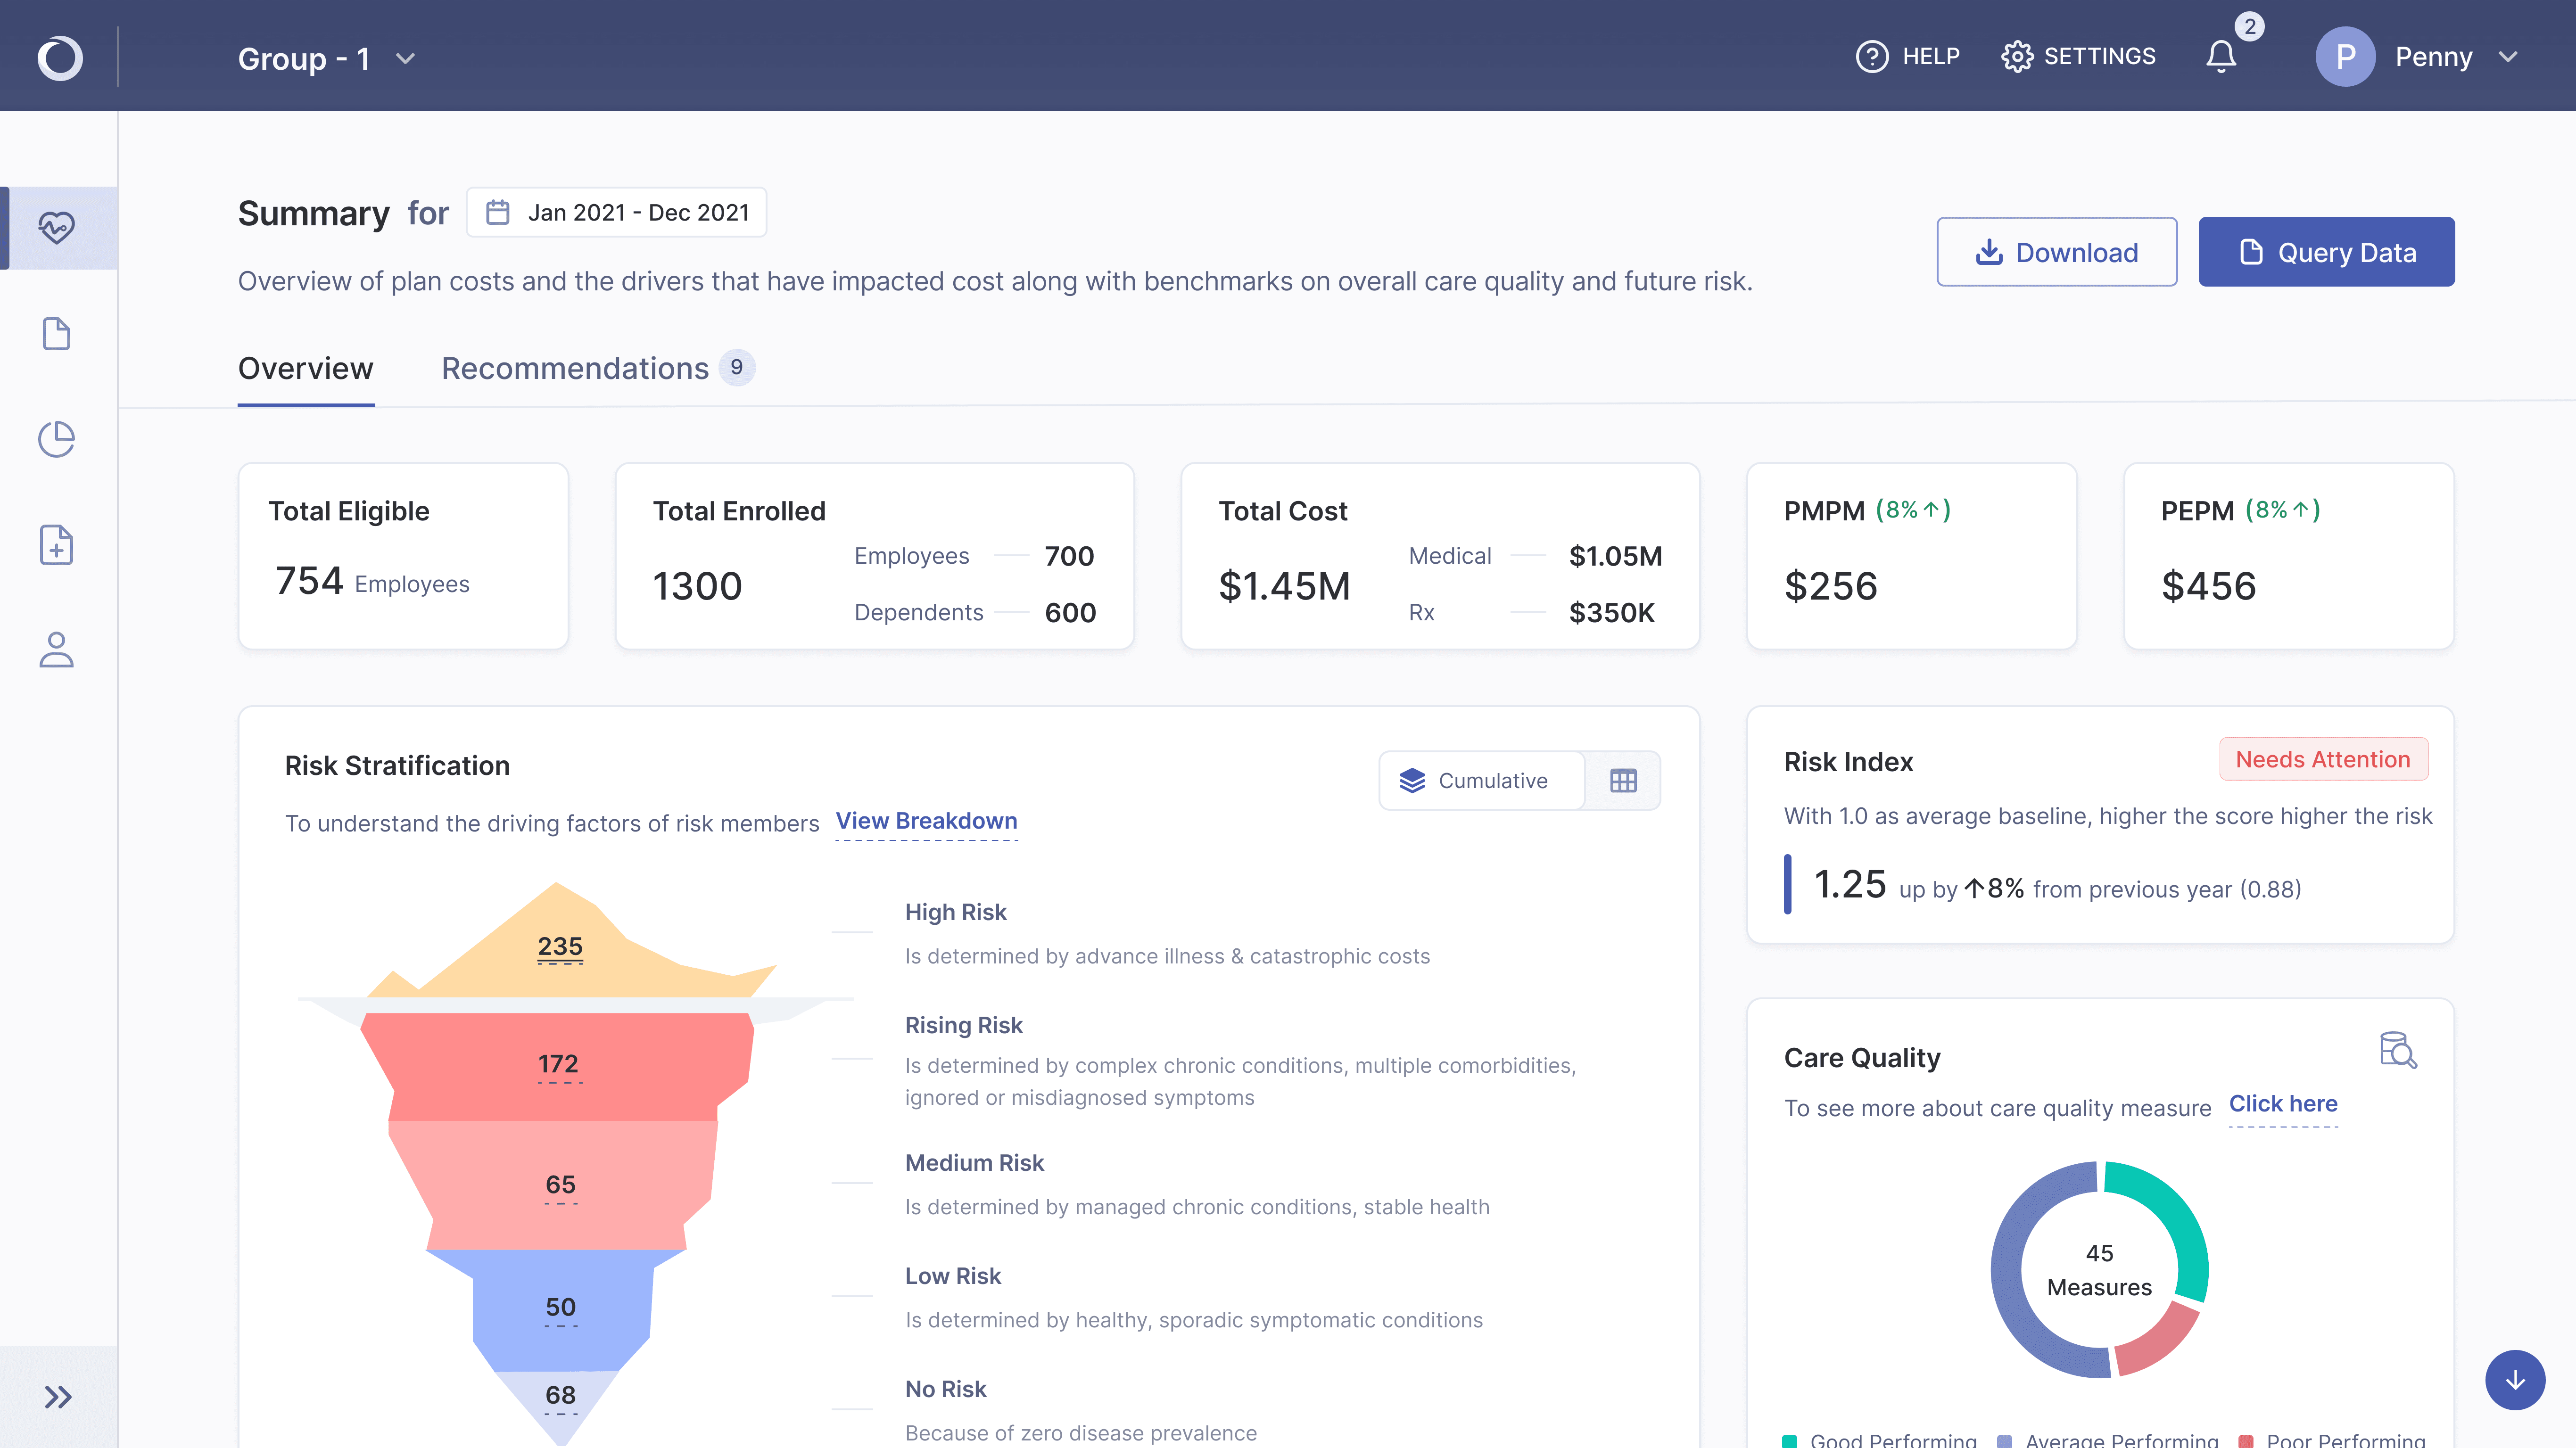
Task: Open the Jan 2021 - Dec 2021 date picker
Action: 616,212
